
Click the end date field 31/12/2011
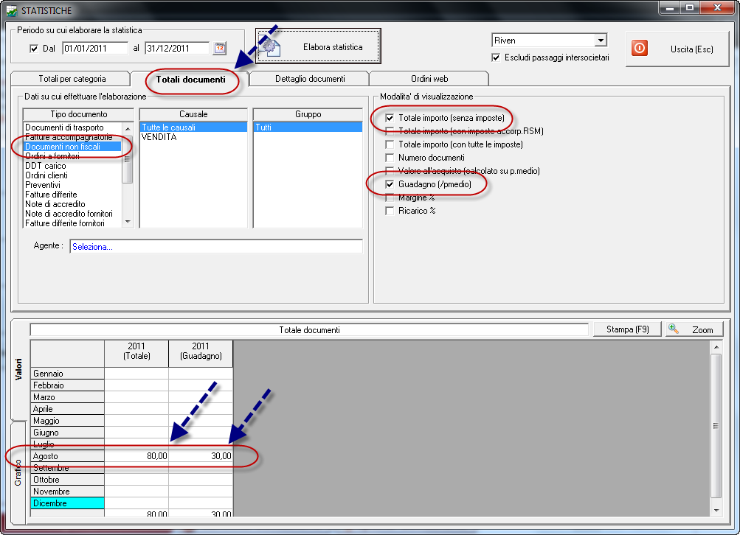click(177, 48)
